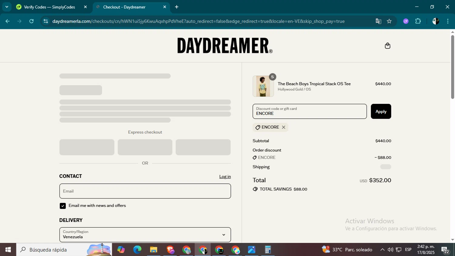Show hidden system tray icons

(382, 250)
